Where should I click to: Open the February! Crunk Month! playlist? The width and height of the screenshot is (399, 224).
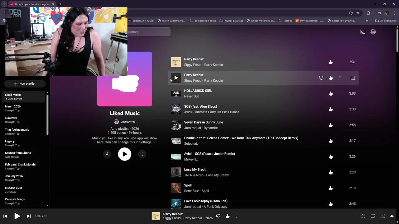point(23,166)
